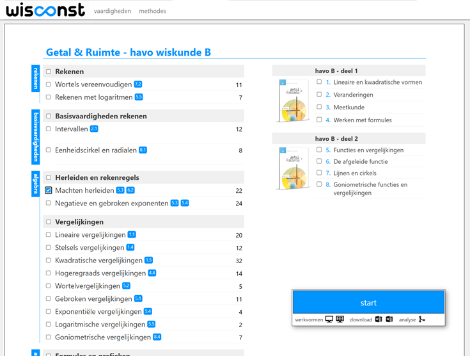
Task: Jump to the rekenen side tab
Action: tap(36, 78)
